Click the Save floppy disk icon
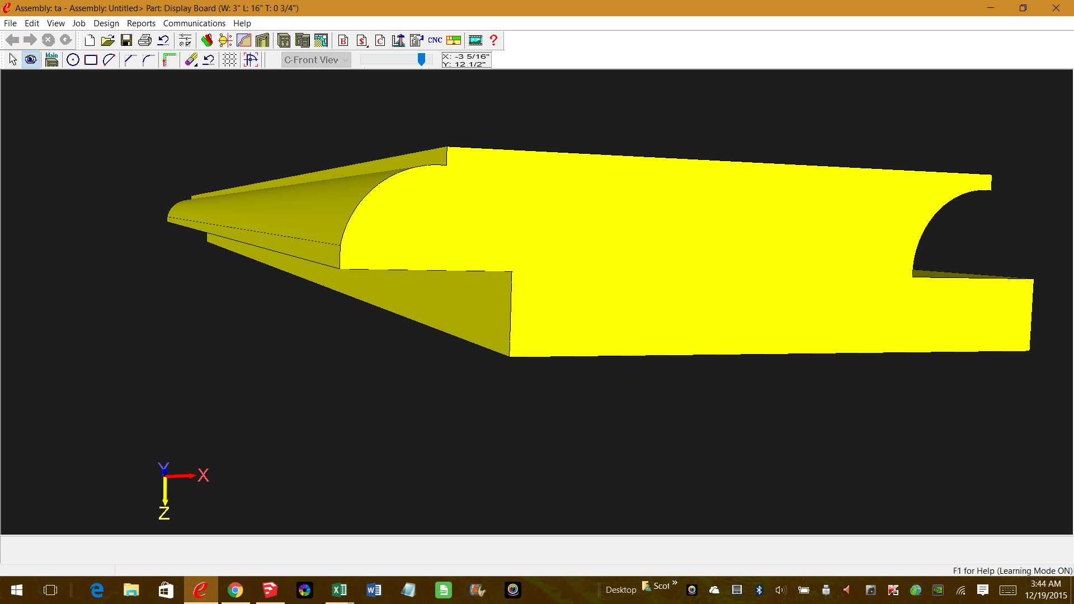 click(126, 40)
